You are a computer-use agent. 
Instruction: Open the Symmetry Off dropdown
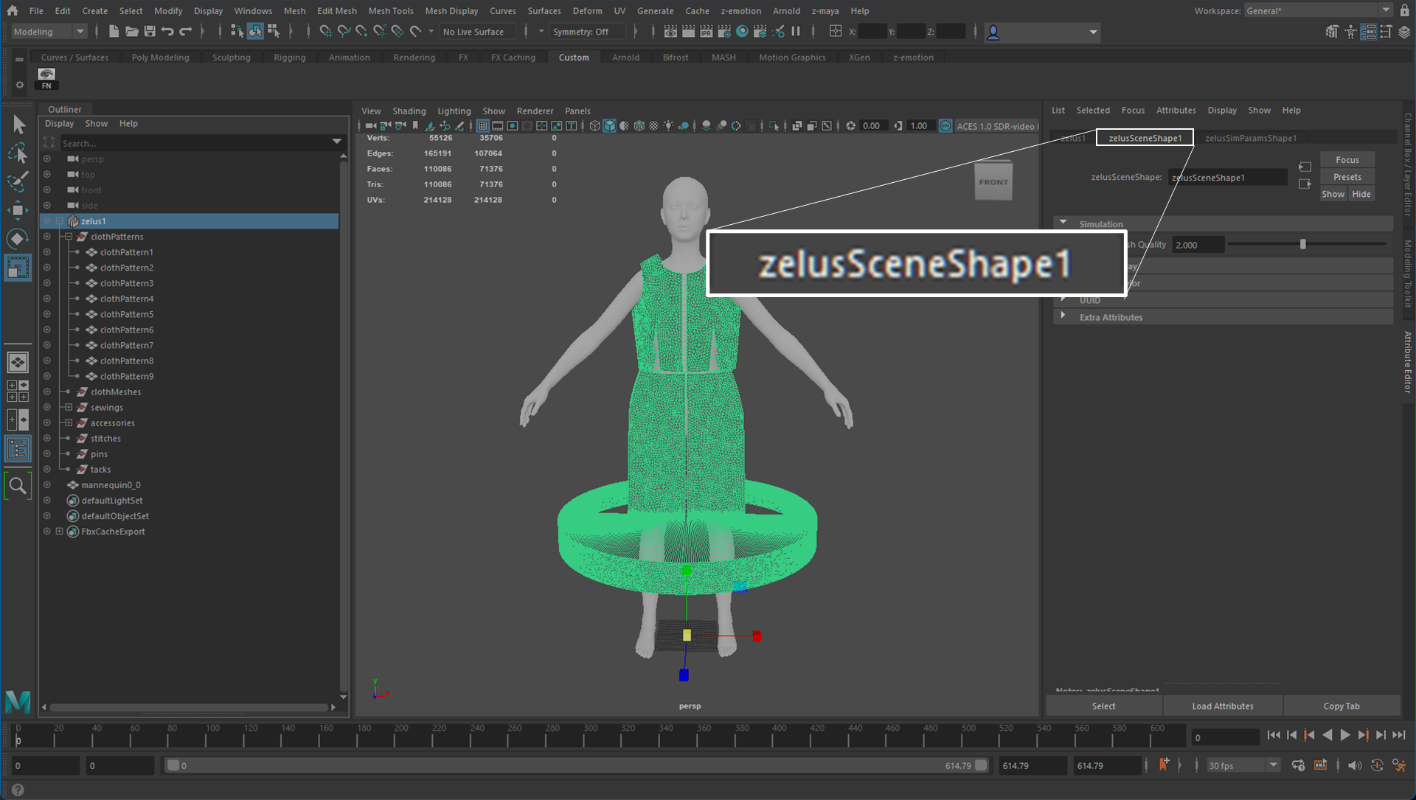[x=587, y=32]
